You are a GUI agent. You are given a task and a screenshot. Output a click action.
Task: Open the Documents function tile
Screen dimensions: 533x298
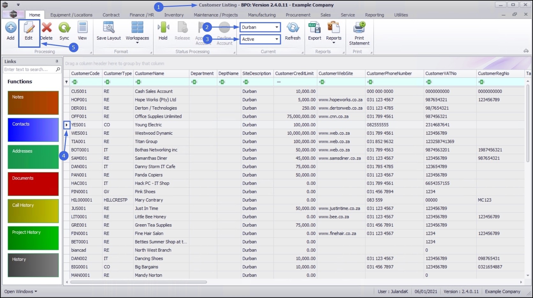pyautogui.click(x=33, y=184)
